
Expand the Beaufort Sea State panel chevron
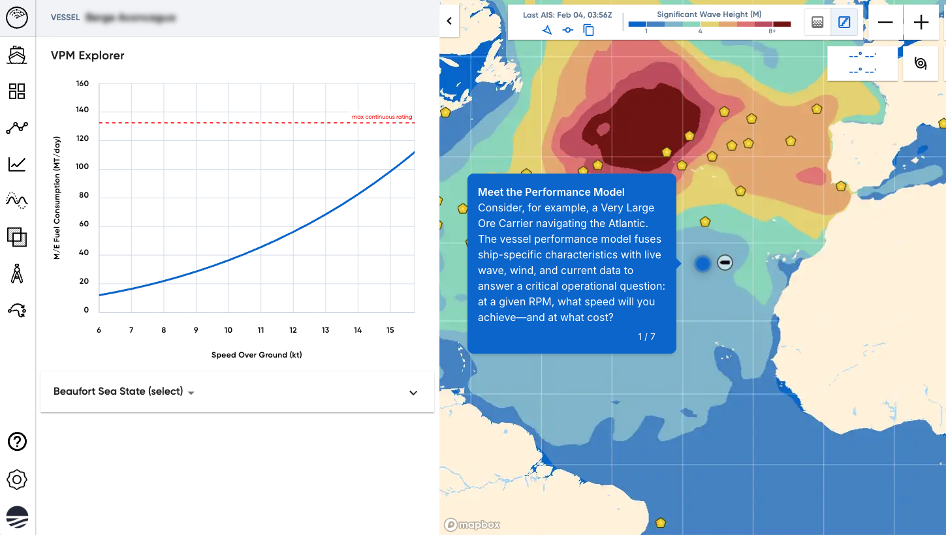point(413,393)
